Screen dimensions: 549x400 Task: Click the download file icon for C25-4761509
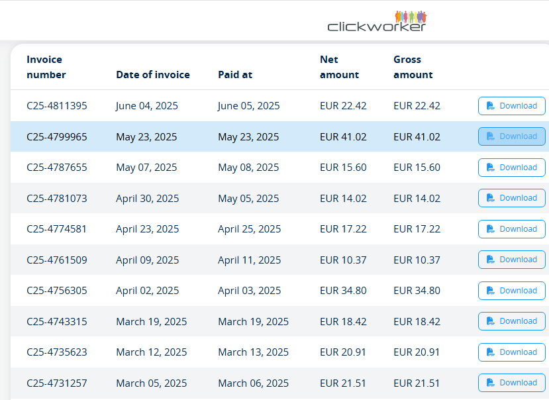pyautogui.click(x=491, y=260)
